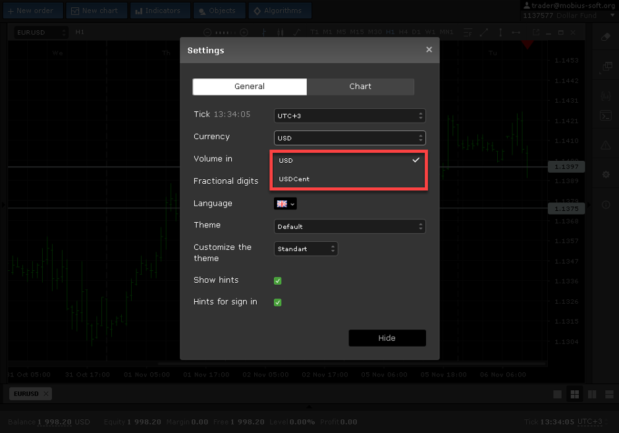
Task: Select the trend line drawing tool
Action: (x=484, y=32)
